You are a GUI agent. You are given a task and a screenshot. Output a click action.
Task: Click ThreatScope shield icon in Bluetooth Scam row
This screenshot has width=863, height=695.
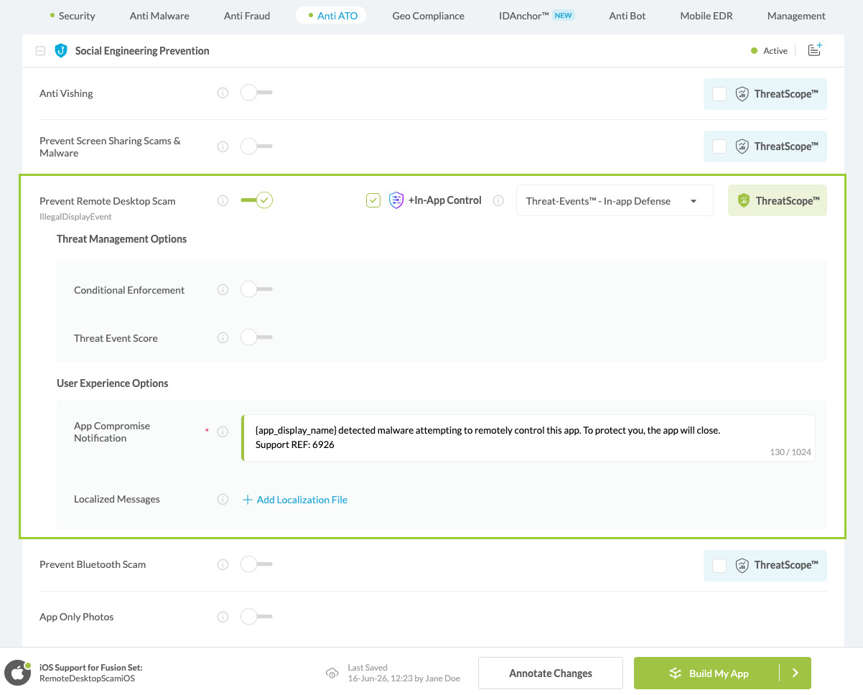pyautogui.click(x=742, y=566)
